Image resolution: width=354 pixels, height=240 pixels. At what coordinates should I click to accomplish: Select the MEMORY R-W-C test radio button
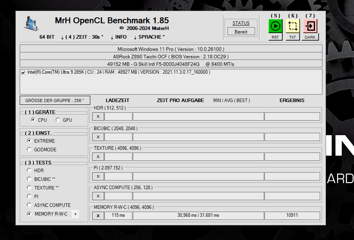click(x=29, y=214)
